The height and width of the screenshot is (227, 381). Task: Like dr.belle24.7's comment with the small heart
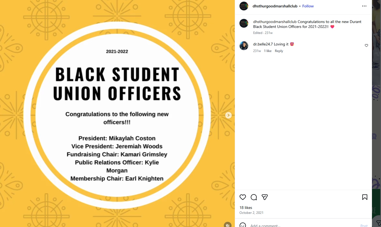point(366,45)
